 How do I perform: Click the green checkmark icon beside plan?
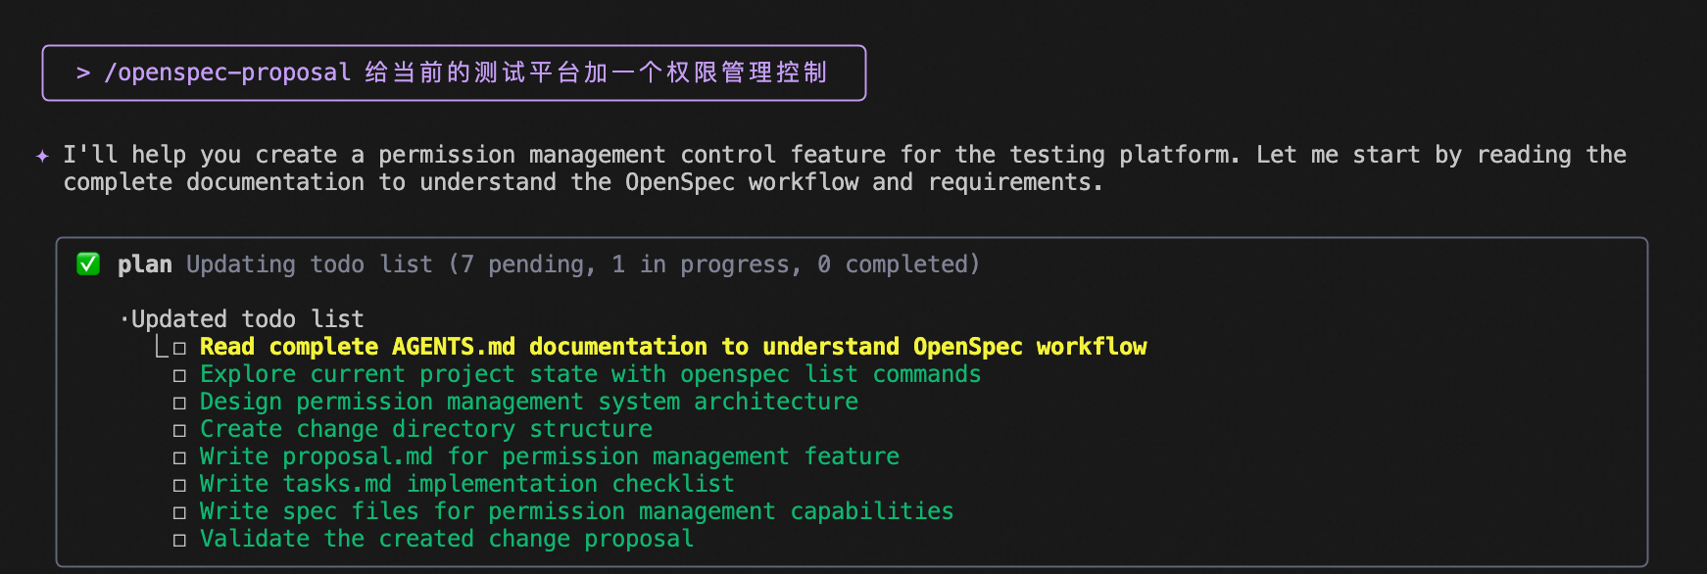tap(88, 264)
